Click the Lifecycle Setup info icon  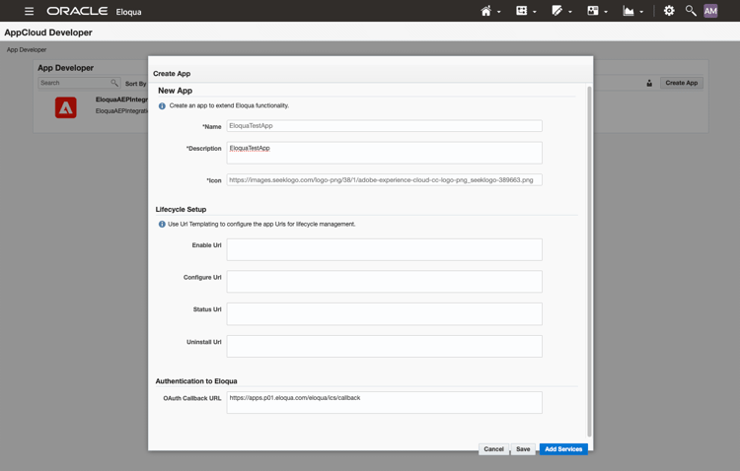[162, 225]
